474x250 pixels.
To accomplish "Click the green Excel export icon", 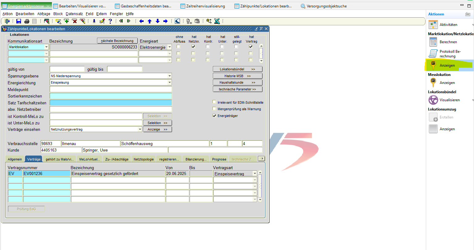I will point(217,21).
